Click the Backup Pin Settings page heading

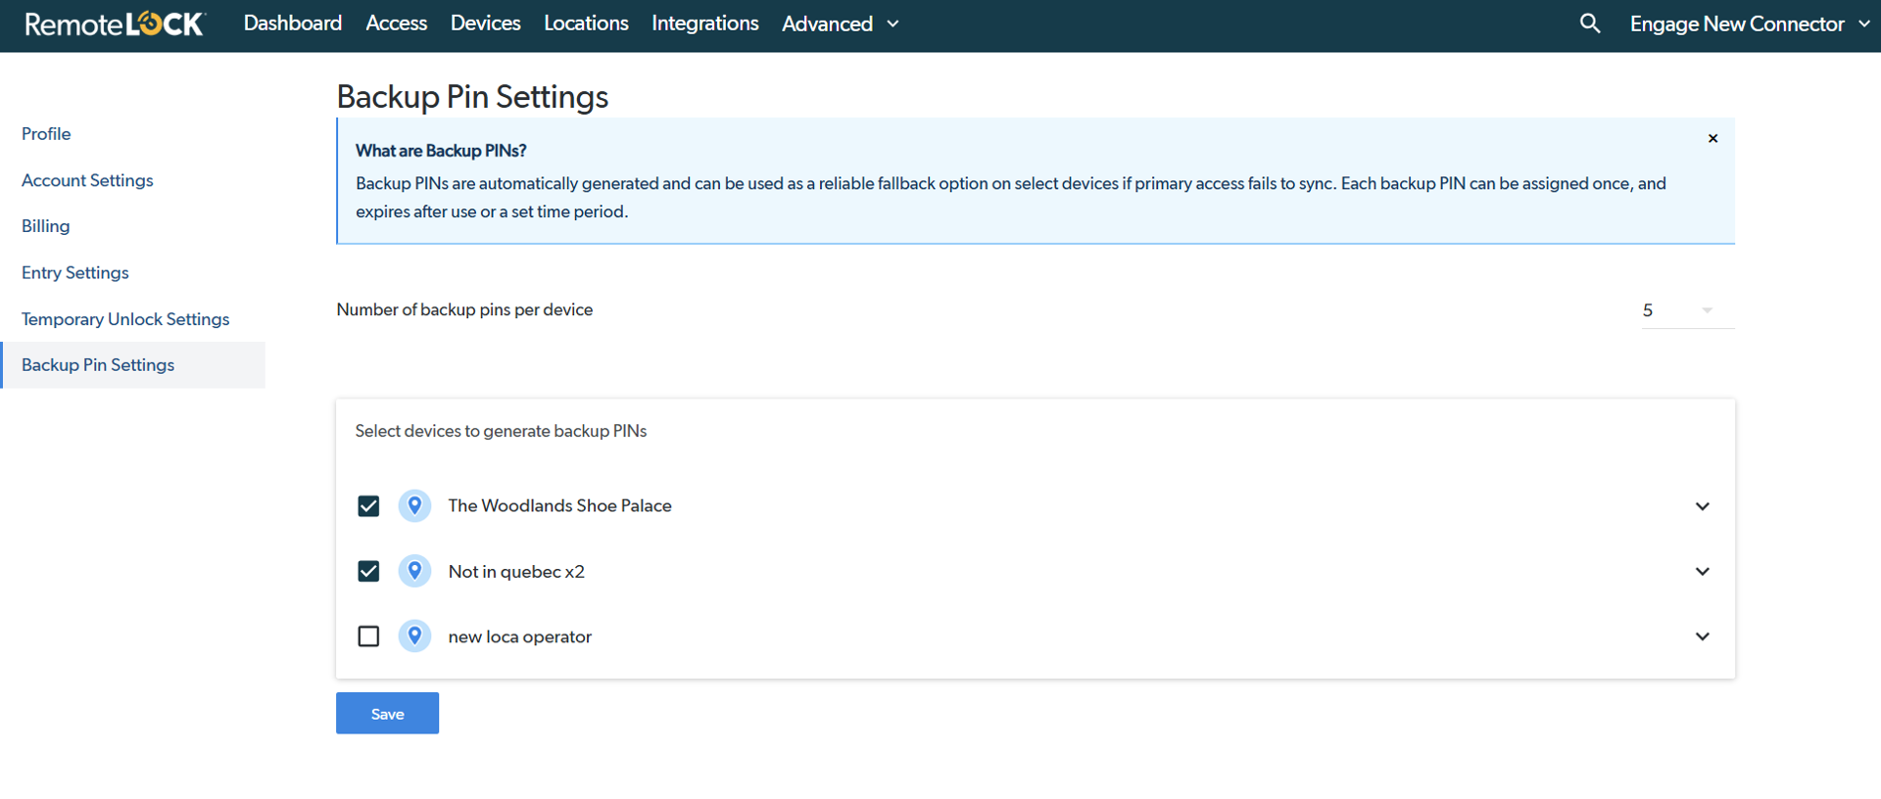(x=472, y=97)
